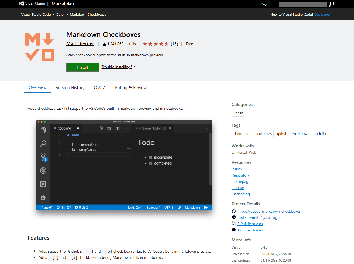Click the pull request icon
This screenshot has width=354, height=264.
234,224
